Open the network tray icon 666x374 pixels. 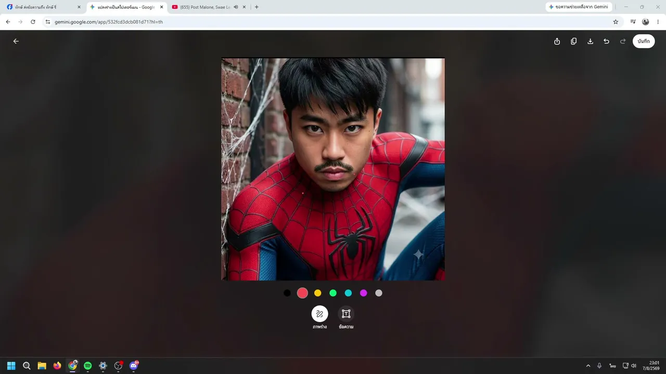pos(625,366)
